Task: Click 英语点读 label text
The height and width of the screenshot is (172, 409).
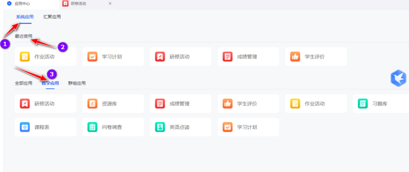Action: (180, 127)
